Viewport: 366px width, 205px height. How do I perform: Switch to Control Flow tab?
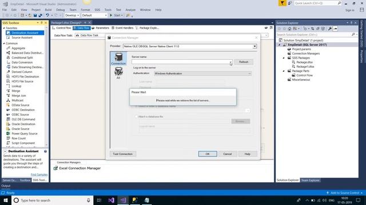pos(62,28)
